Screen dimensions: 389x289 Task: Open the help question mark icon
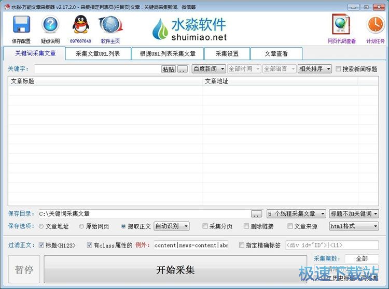(x=50, y=24)
